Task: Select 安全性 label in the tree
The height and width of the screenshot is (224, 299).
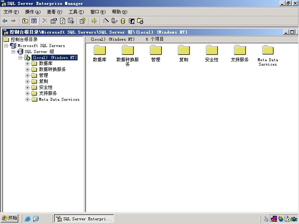Action: 46,87
